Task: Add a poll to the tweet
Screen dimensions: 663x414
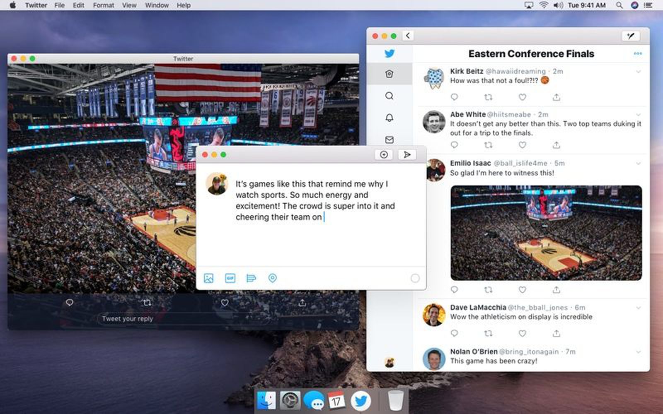Action: pos(252,279)
